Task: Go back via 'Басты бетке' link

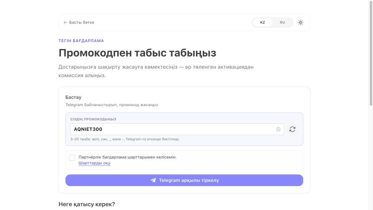Action: 79,22
